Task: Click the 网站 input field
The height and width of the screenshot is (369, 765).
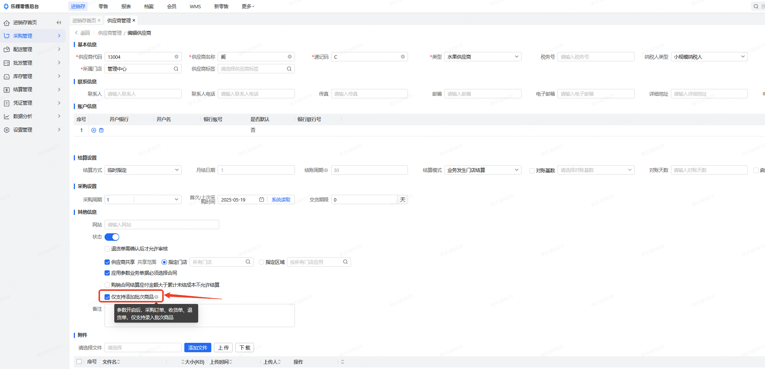Action: [162, 224]
